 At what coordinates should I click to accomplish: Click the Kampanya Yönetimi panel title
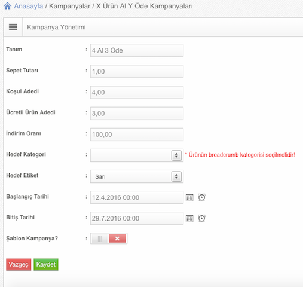(x=56, y=27)
